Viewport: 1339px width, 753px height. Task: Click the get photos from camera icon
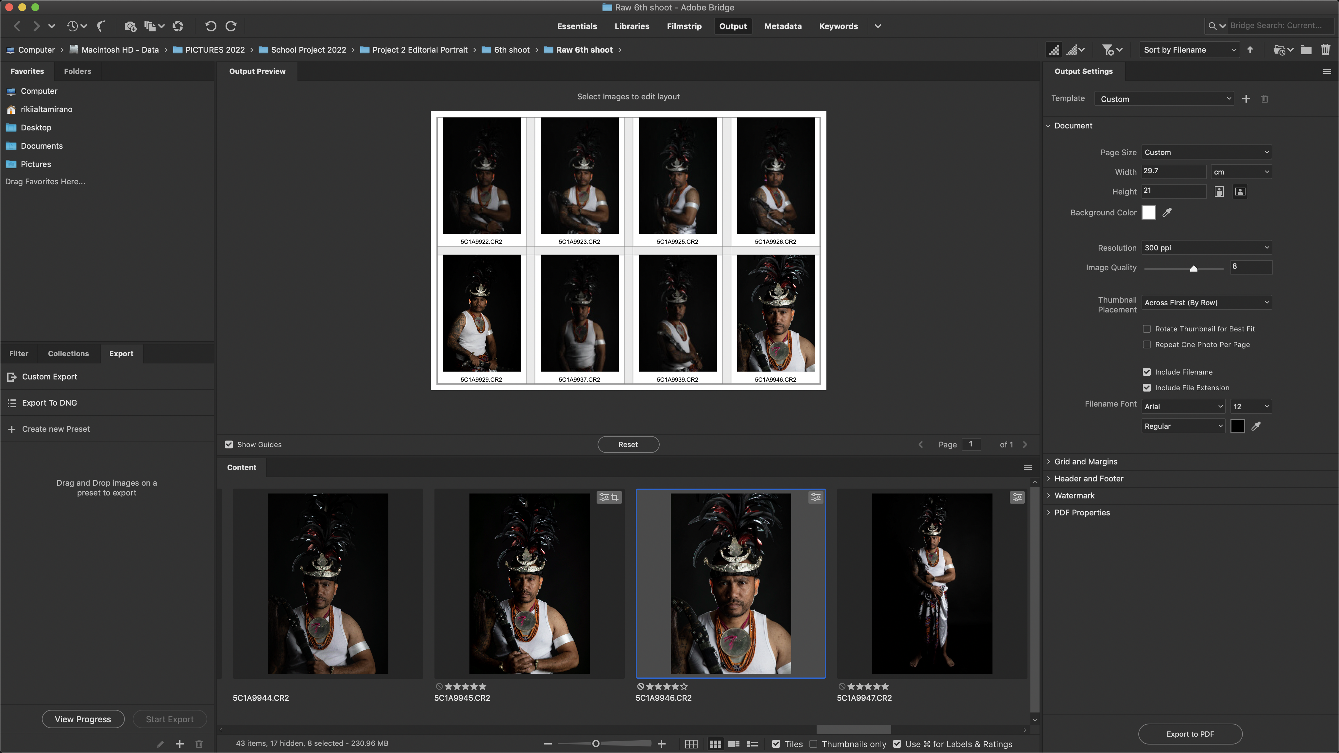(x=130, y=26)
